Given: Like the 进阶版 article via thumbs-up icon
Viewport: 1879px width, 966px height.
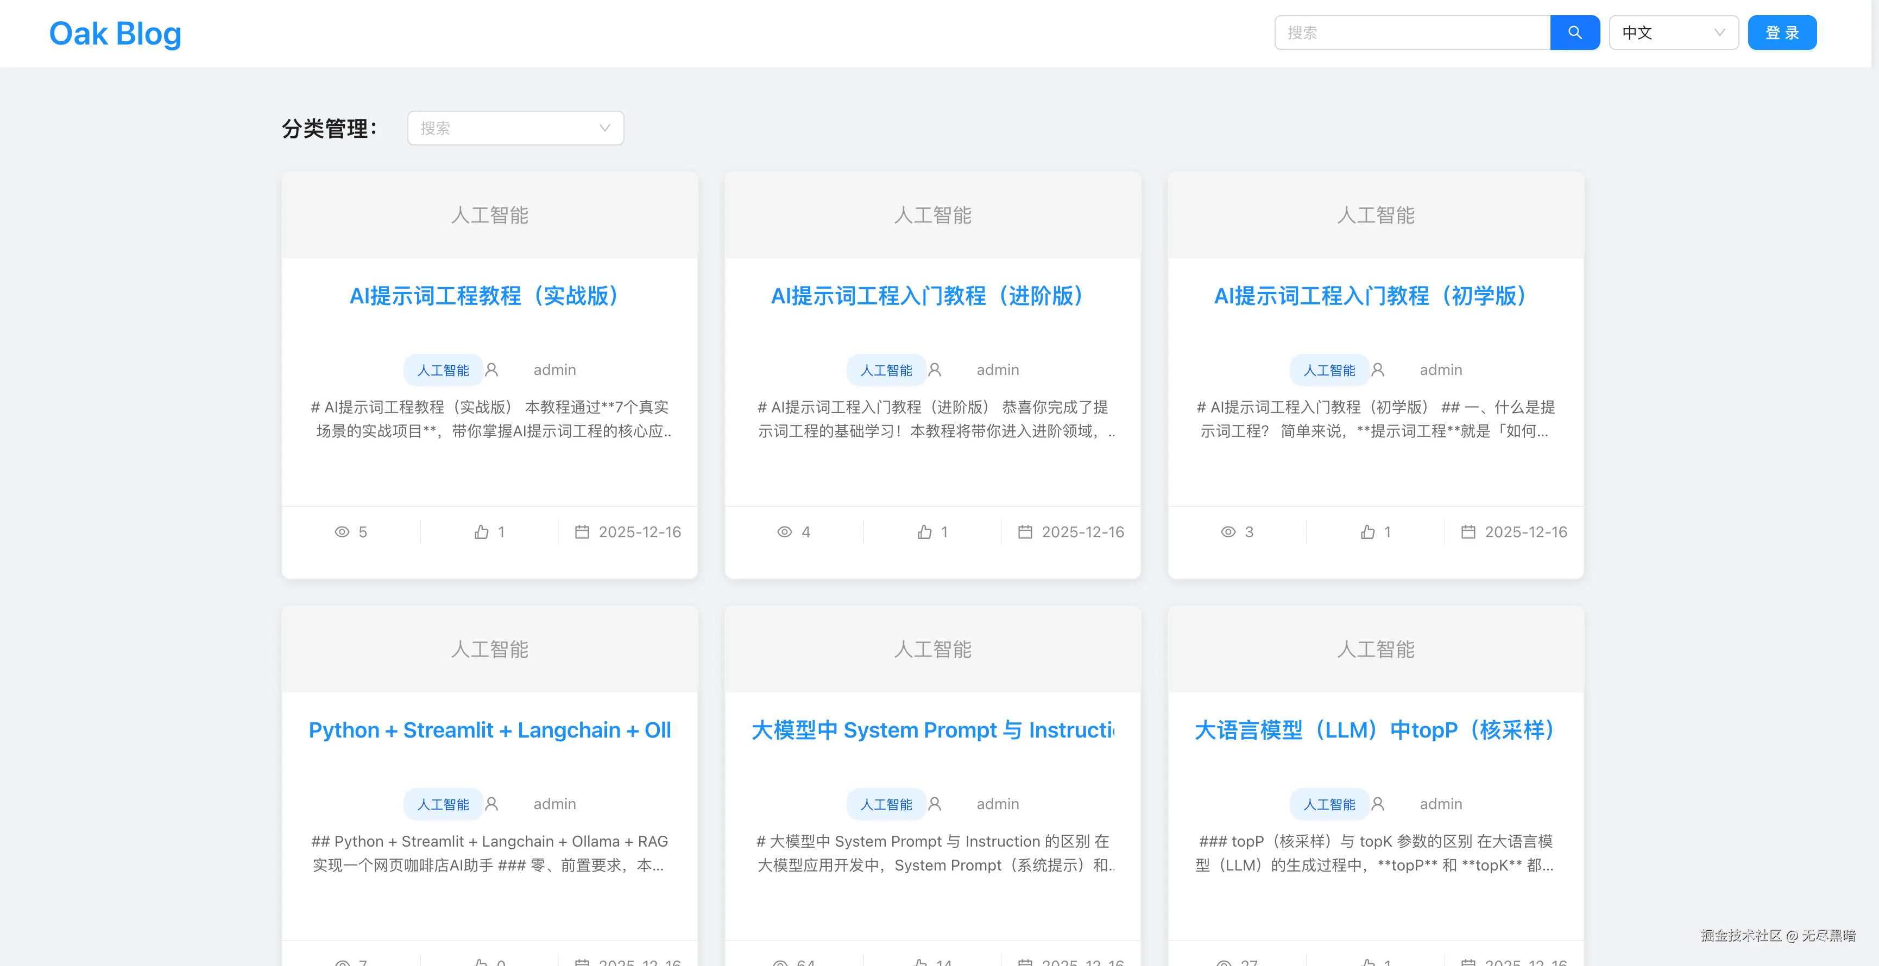Looking at the screenshot, I should coord(924,532).
